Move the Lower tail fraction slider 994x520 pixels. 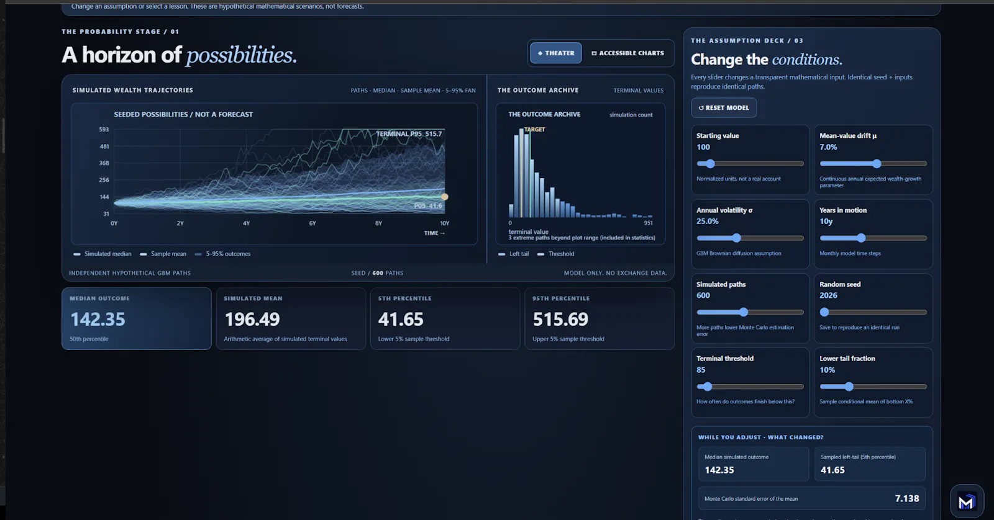[873, 387]
